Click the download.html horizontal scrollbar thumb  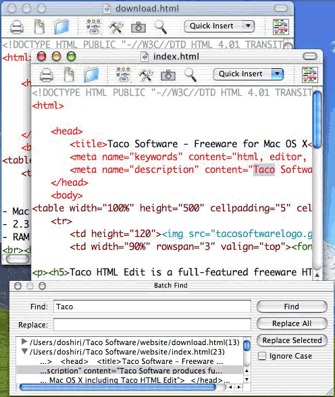click(18, 259)
